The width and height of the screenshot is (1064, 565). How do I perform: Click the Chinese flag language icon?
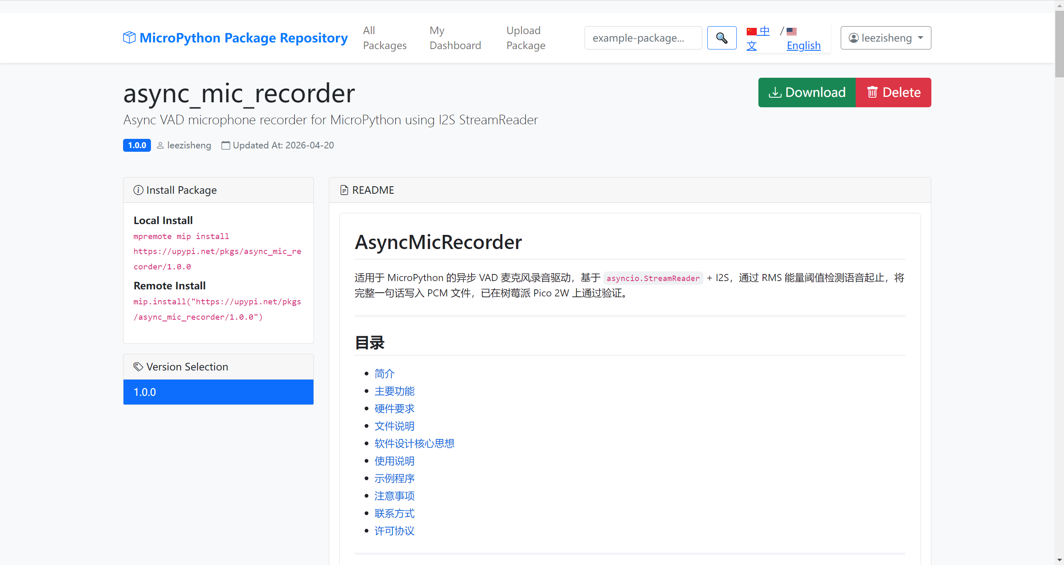pyautogui.click(x=751, y=31)
